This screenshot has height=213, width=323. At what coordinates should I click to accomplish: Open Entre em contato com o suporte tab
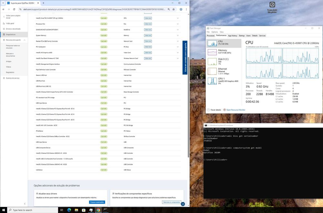point(185,57)
